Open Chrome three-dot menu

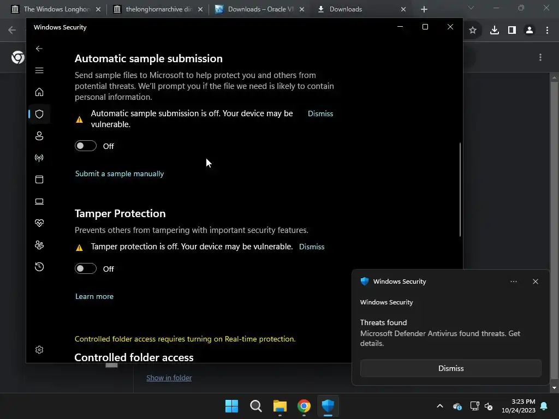[x=547, y=31]
